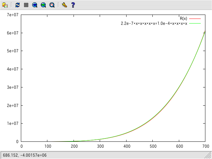The height and width of the screenshot is (159, 212).
Task: Click the 2.2e-7*x*x*x*x*x legend entry
Action: coord(154,24)
